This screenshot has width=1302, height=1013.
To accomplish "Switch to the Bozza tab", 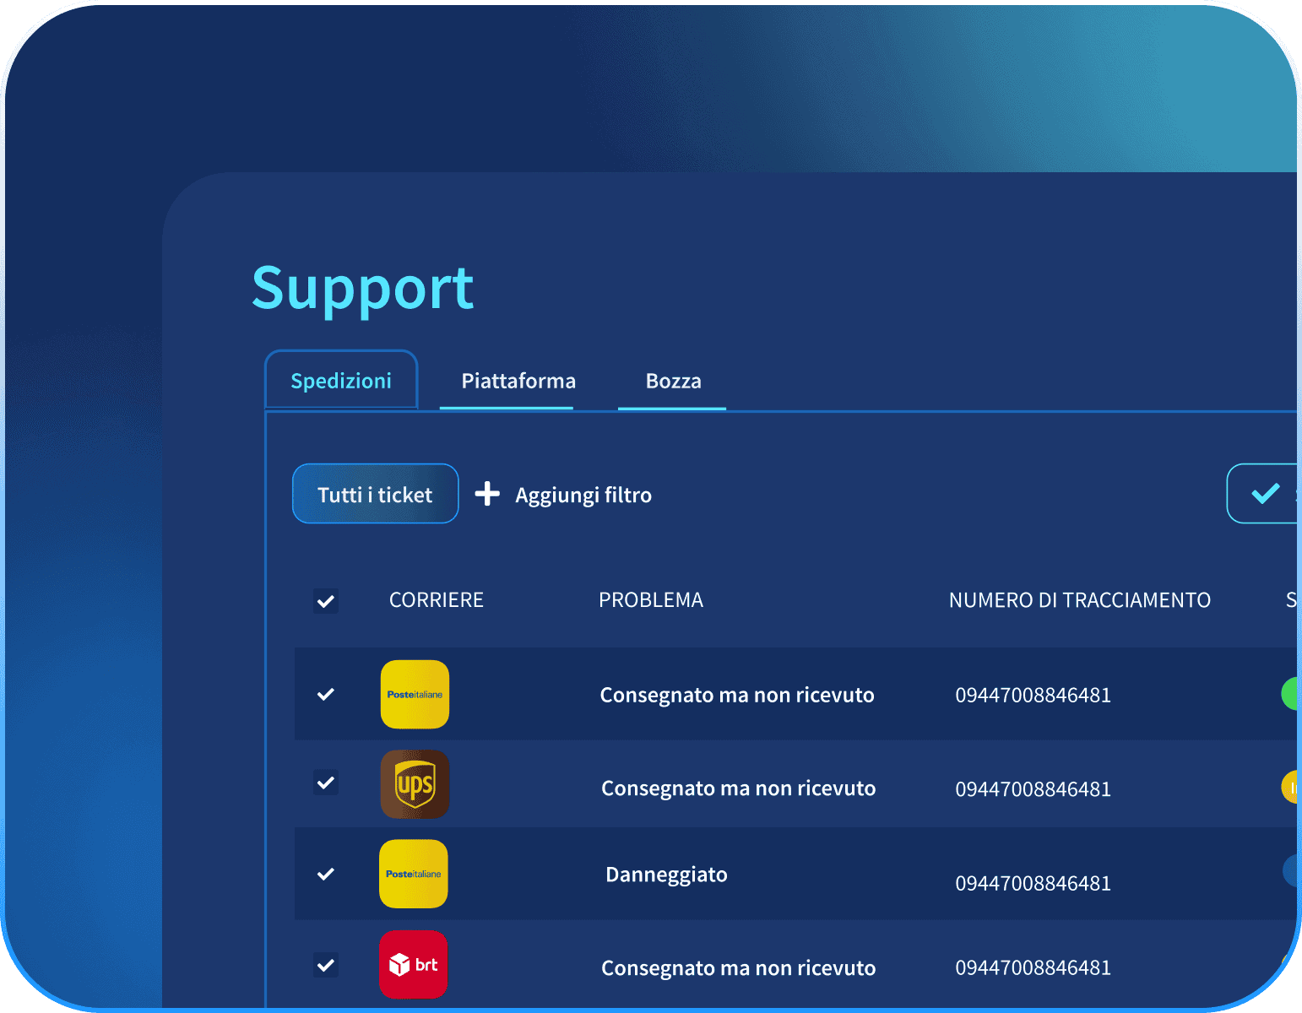I will coord(673,381).
